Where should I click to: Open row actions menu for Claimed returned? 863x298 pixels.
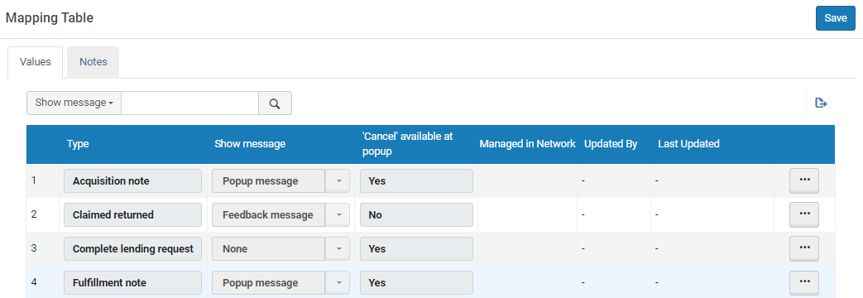pos(804,214)
